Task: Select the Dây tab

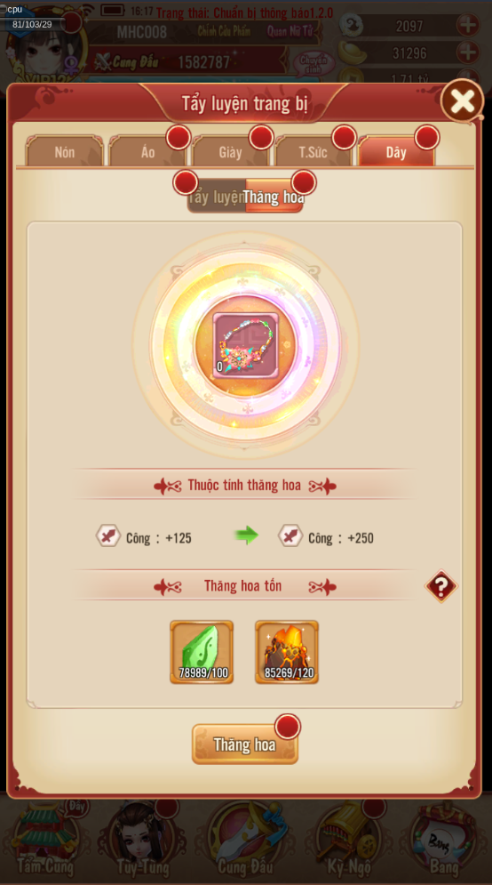Action: (x=396, y=151)
